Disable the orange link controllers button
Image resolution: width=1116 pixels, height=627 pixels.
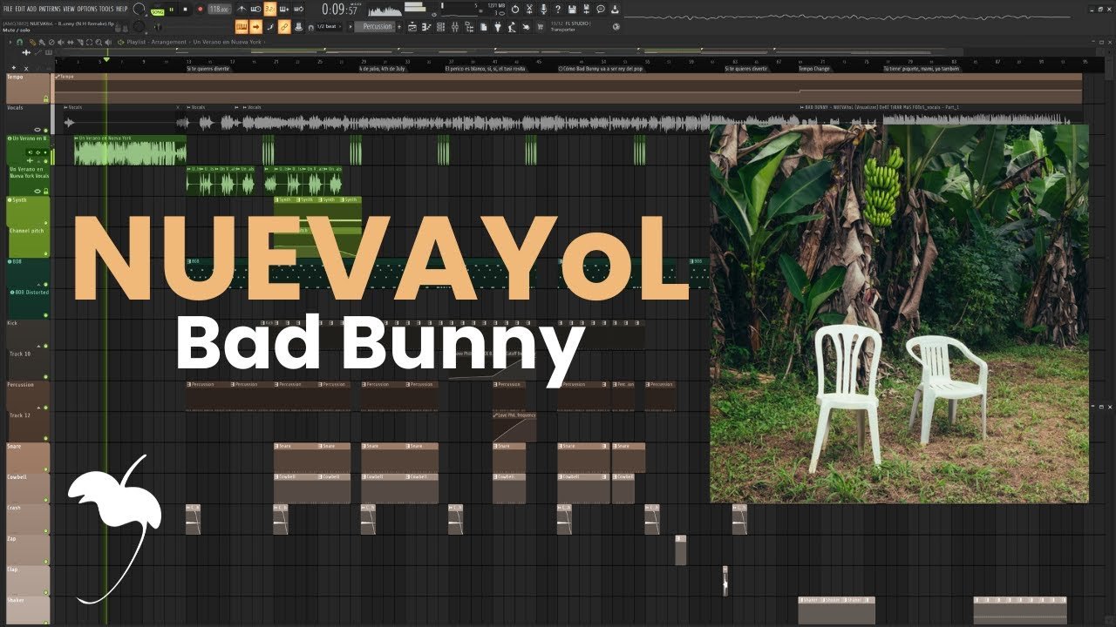tap(284, 27)
